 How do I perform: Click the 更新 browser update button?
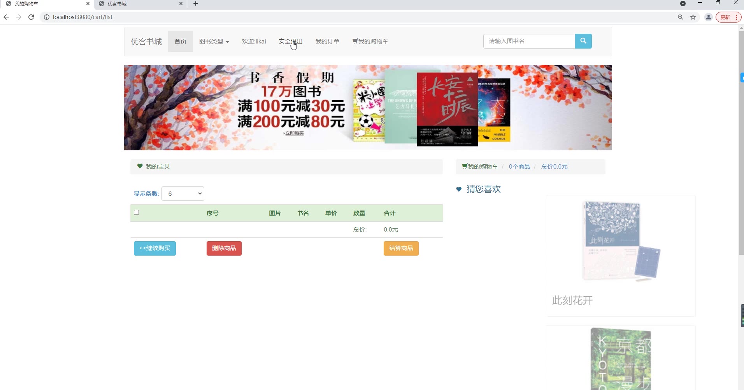728,17
